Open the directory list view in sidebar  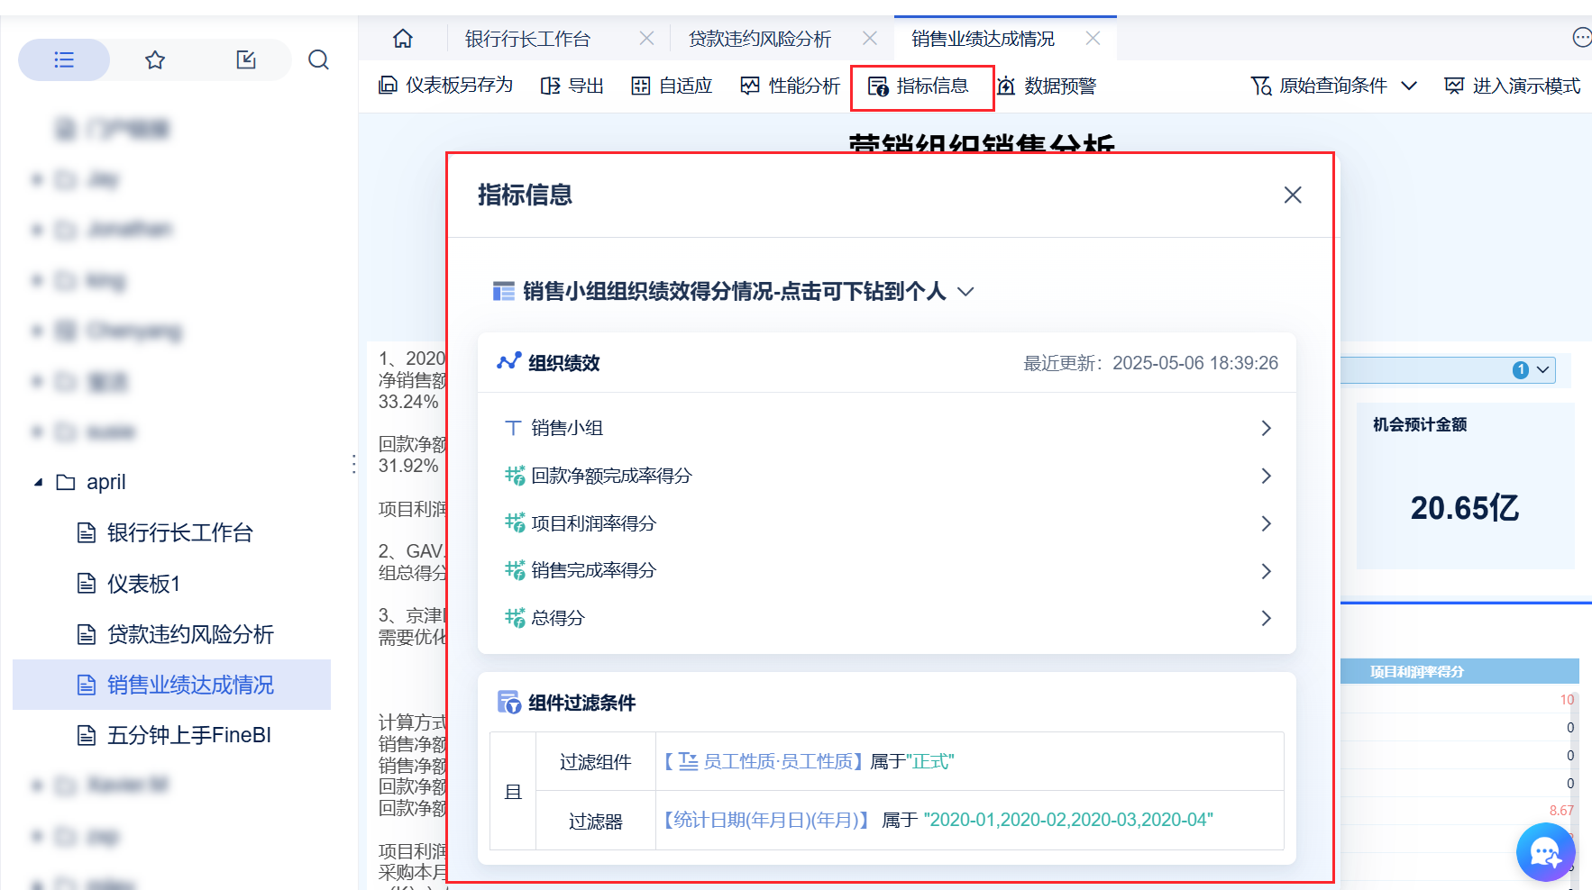(x=64, y=60)
